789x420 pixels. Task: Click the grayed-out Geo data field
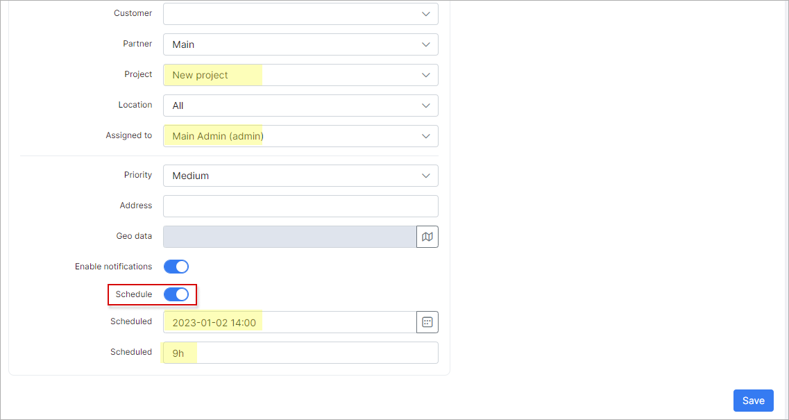click(289, 236)
